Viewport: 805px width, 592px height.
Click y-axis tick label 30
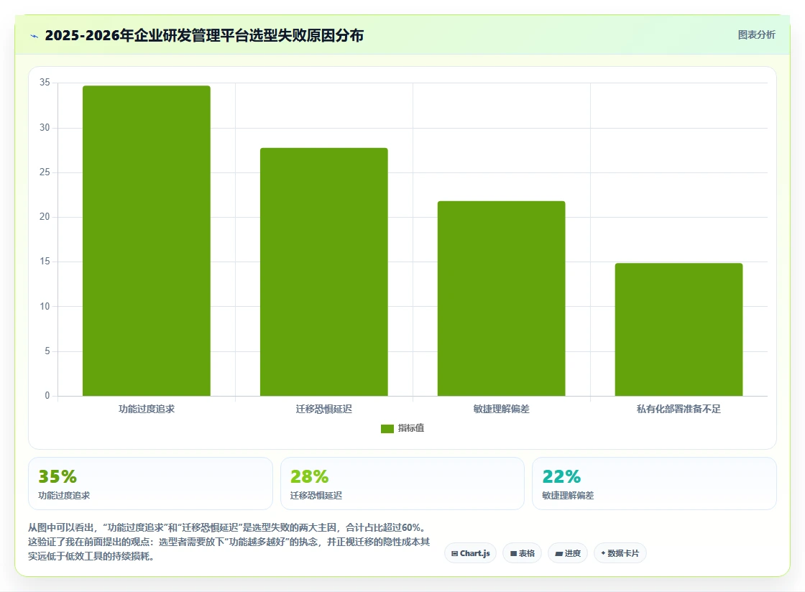45,128
